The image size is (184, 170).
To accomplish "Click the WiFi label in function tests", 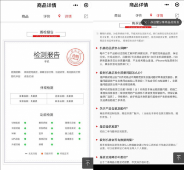I will tap(14, 134).
